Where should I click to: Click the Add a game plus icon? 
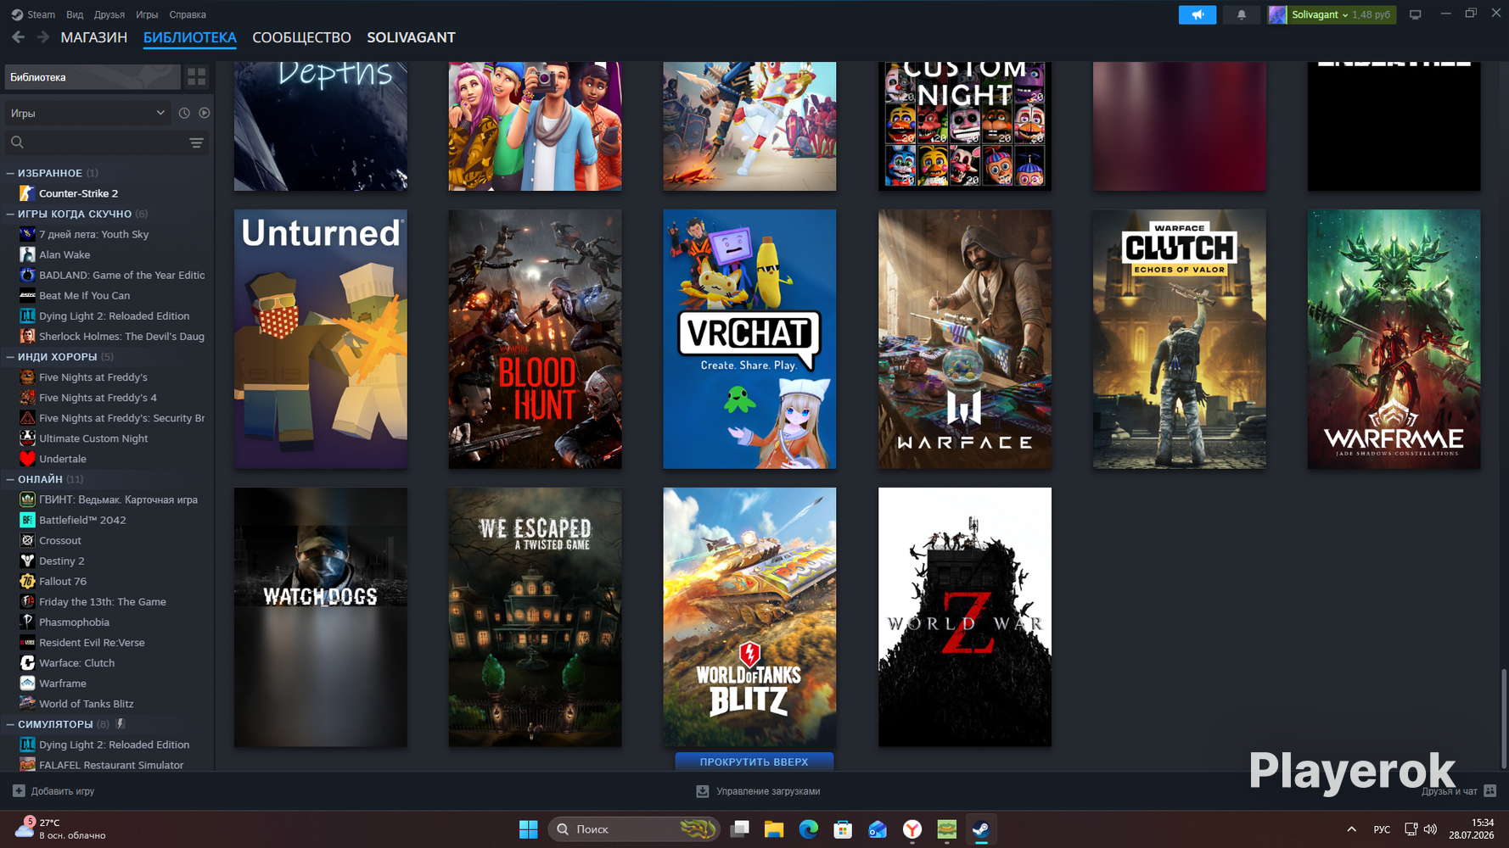click(x=19, y=791)
